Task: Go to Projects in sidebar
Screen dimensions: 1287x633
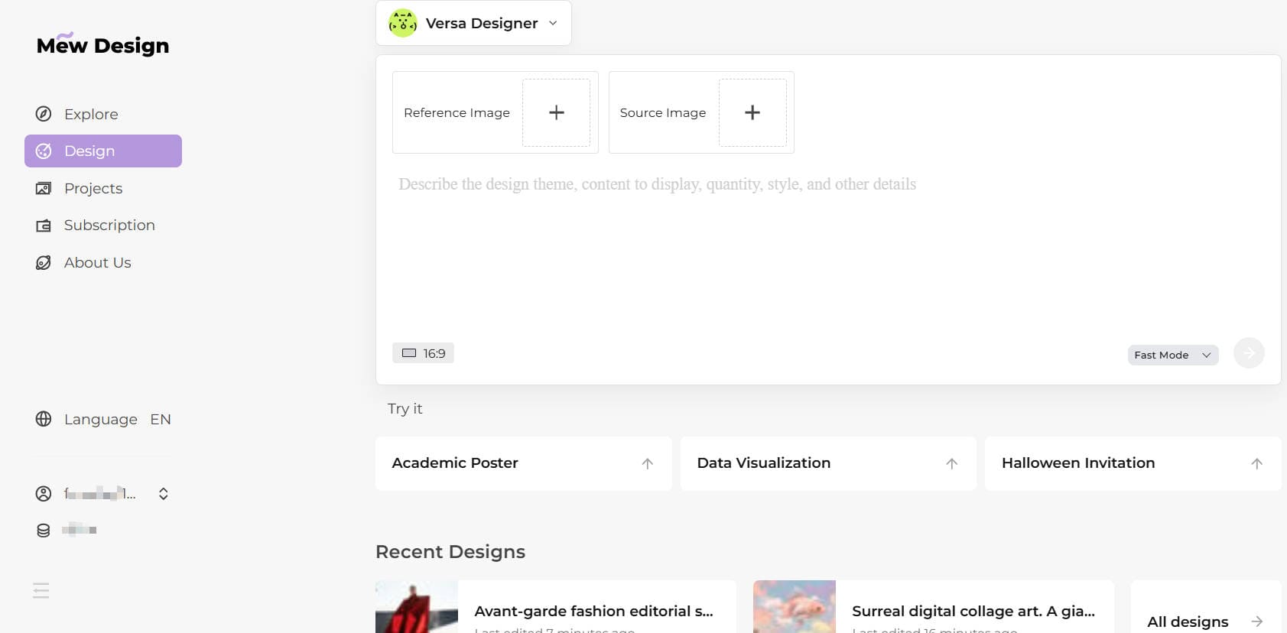Action: [93, 188]
